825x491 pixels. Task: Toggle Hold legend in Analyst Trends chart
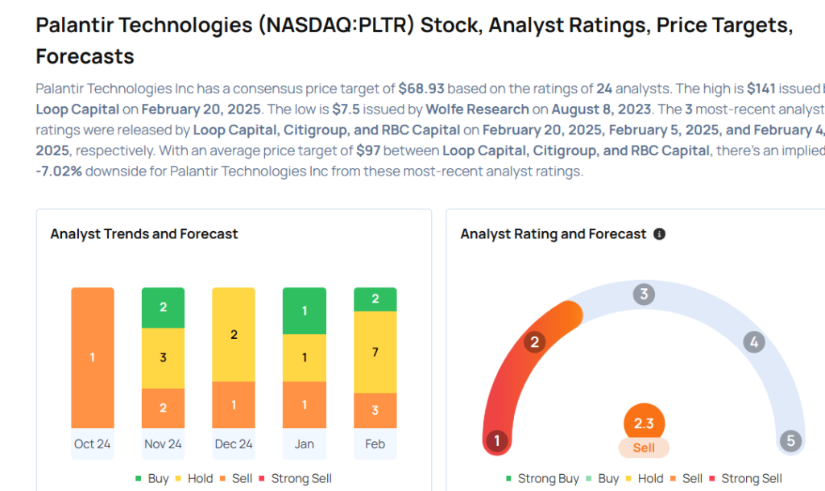pos(192,478)
